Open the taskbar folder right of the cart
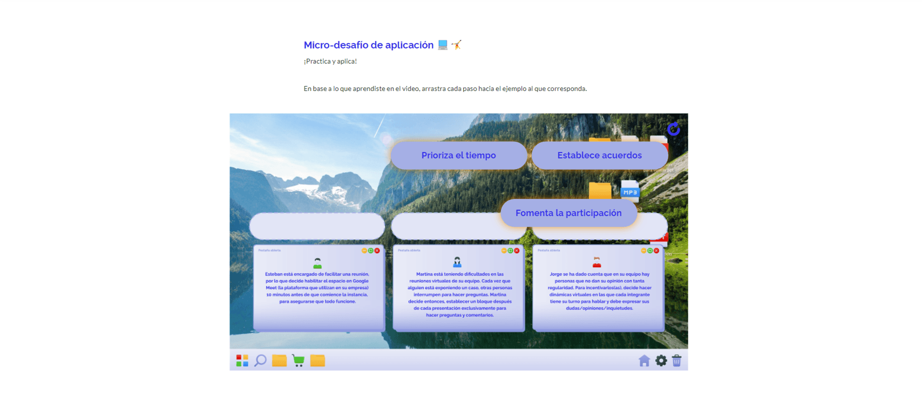The height and width of the screenshot is (397, 922). [x=317, y=360]
